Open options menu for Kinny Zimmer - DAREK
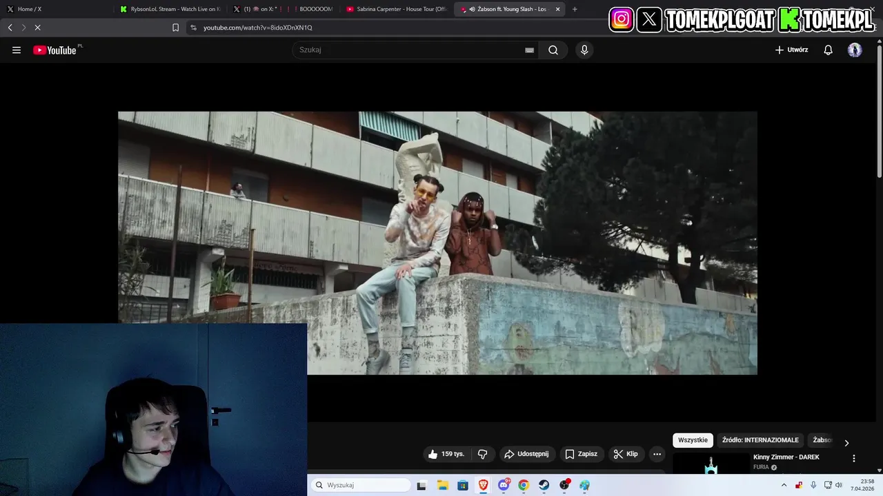This screenshot has width=883, height=496. 853,458
